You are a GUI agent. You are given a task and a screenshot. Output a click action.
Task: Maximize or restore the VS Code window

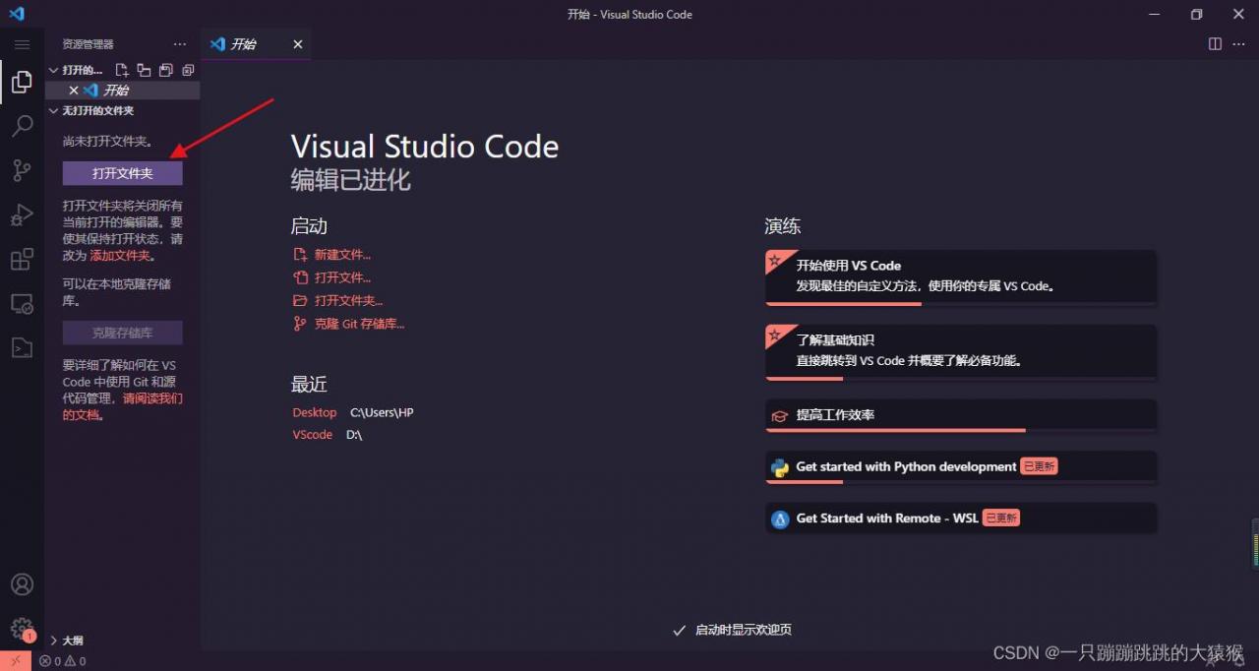1196,14
